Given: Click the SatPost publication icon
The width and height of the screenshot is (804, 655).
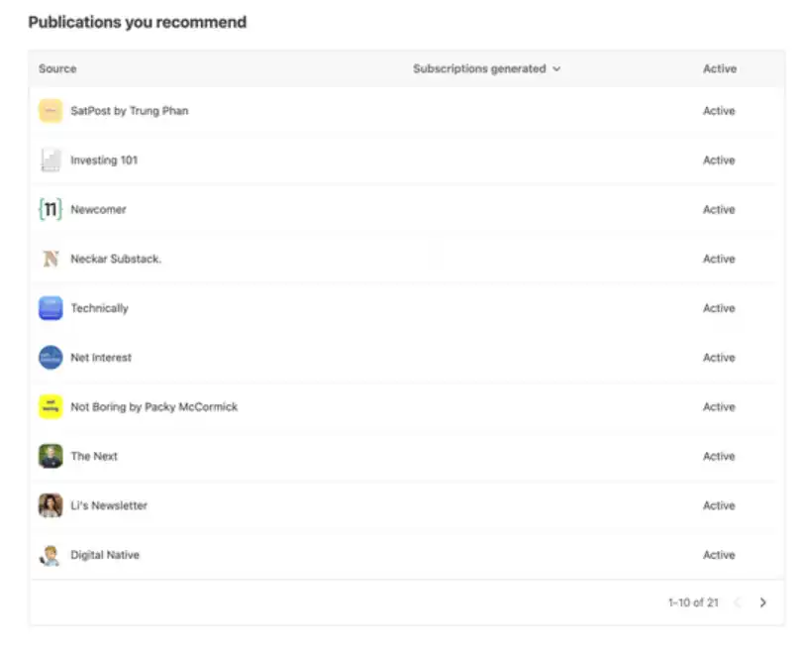Looking at the screenshot, I should tap(50, 111).
